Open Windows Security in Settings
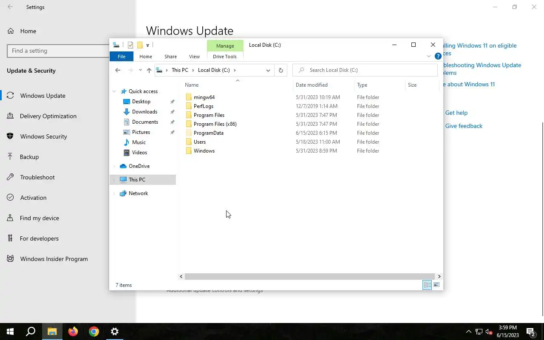Viewport: 544px width, 340px height. pos(43,136)
